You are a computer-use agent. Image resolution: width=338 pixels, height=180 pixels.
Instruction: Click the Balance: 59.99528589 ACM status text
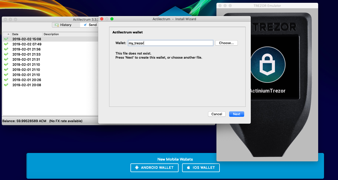click(x=24, y=121)
